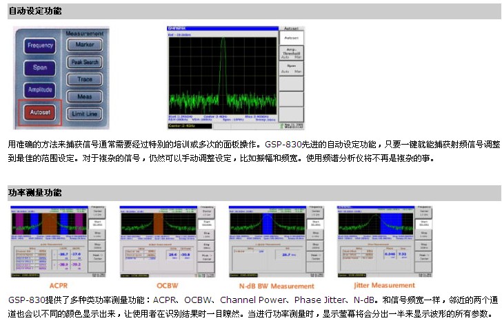Click GSP-830 in the power measurement paragraph

(x=27, y=300)
